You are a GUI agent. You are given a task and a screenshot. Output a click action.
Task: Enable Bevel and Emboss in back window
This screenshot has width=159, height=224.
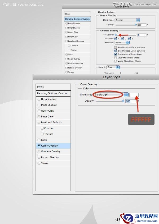[67, 41]
